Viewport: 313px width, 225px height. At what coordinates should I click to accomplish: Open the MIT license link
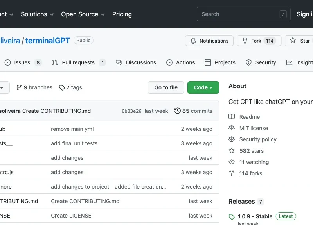(254, 128)
